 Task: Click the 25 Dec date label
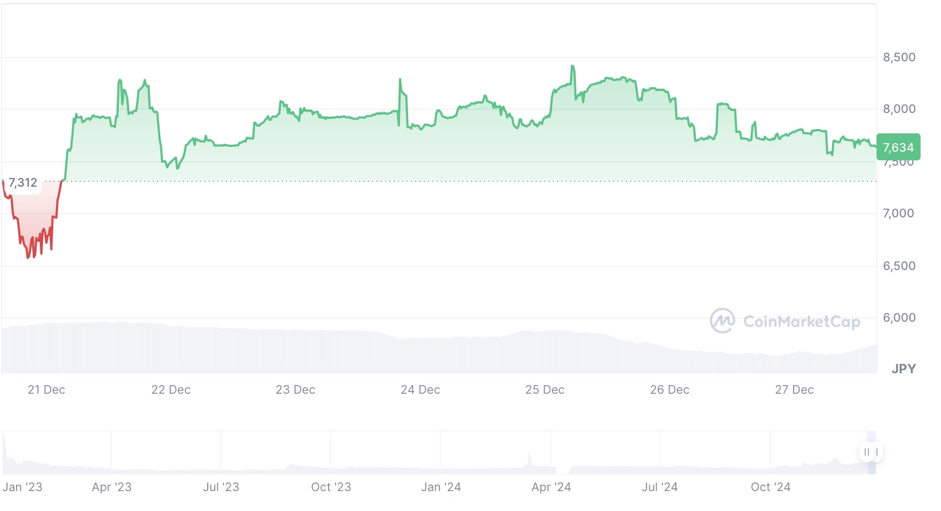tap(545, 389)
